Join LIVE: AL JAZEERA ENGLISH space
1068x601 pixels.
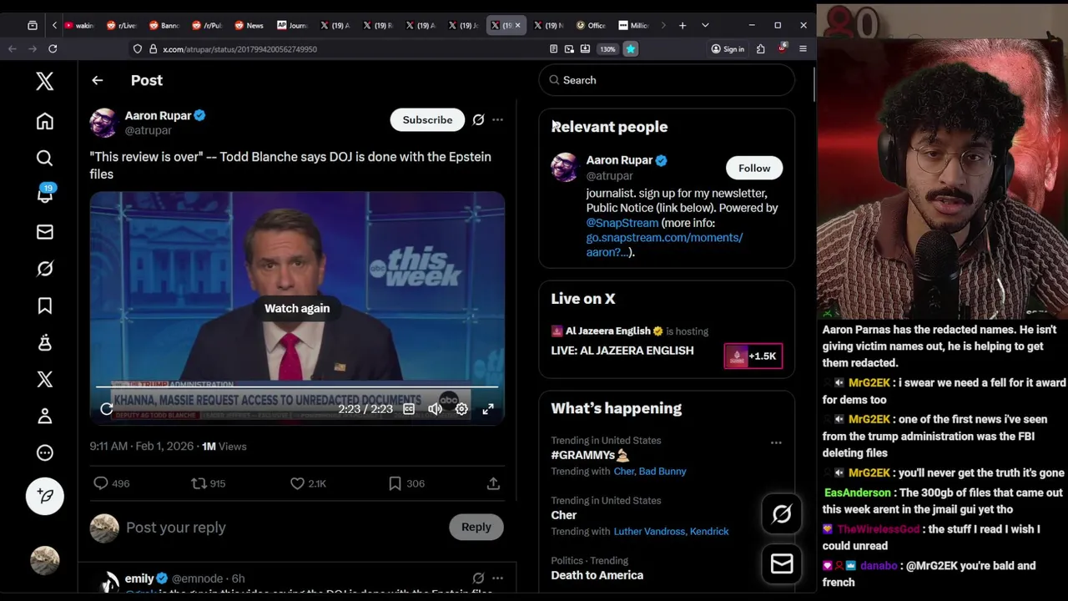click(x=622, y=351)
